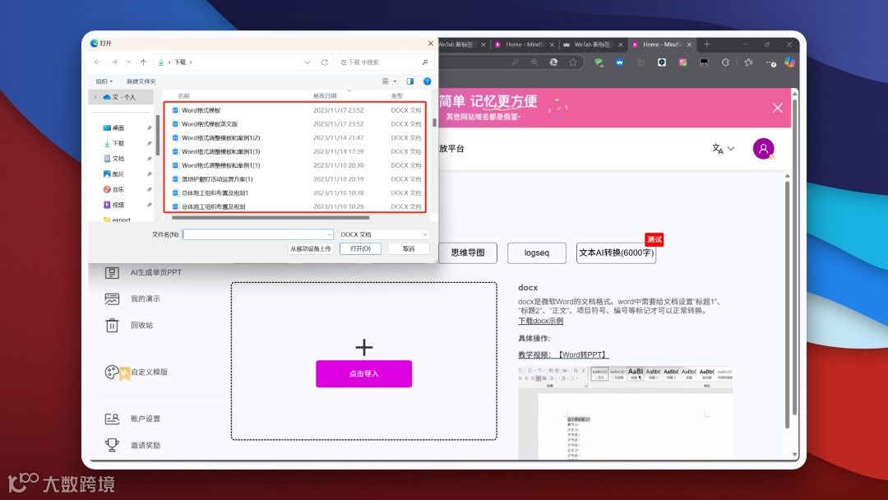Click the 回收站 trash icon
Image resolution: width=888 pixels, height=500 pixels.
pos(112,326)
